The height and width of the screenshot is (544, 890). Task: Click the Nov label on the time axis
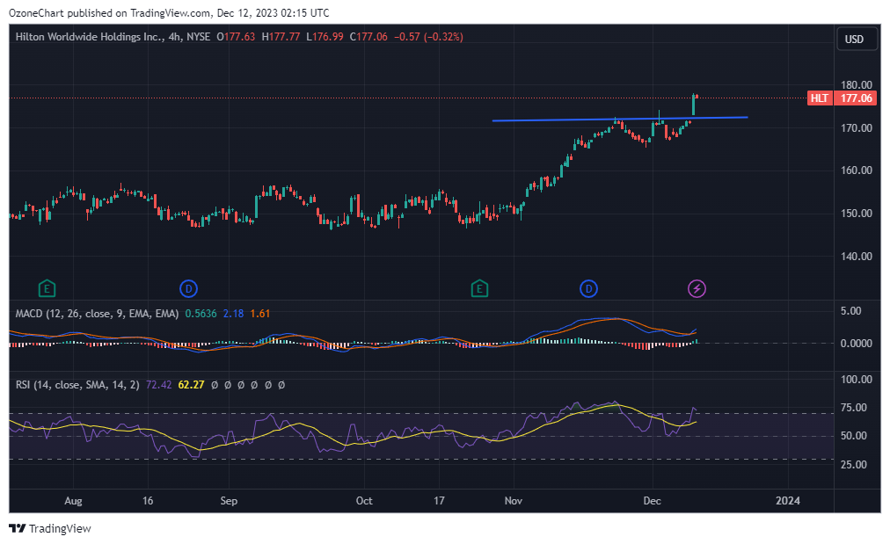click(x=513, y=501)
